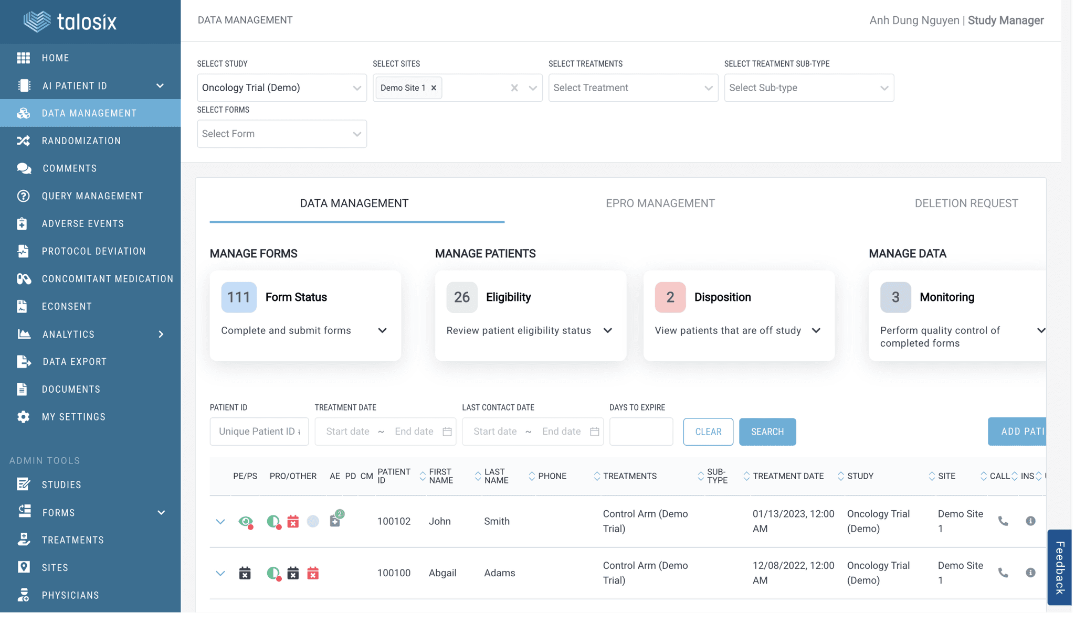Open the DELETION REQUEST tab
The image size is (1075, 636).
click(x=966, y=203)
